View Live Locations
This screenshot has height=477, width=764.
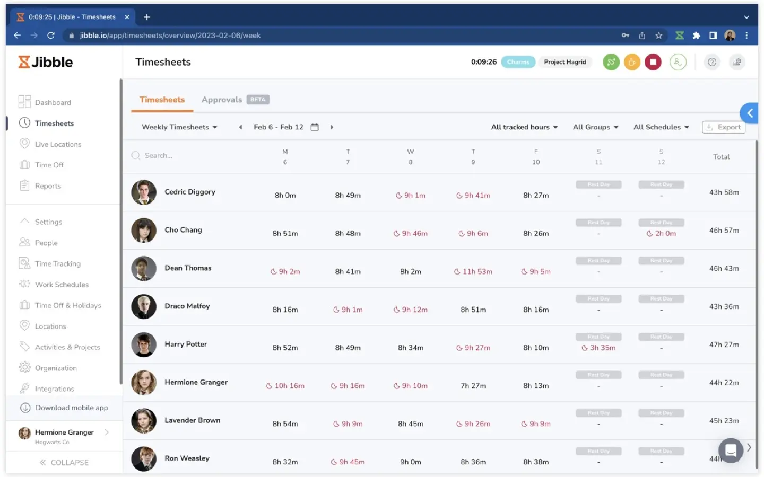coord(57,144)
